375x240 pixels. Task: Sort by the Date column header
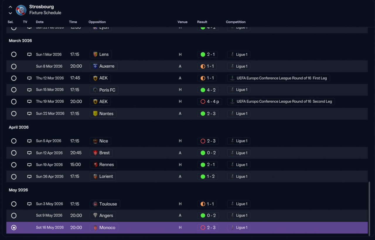[x=40, y=22]
